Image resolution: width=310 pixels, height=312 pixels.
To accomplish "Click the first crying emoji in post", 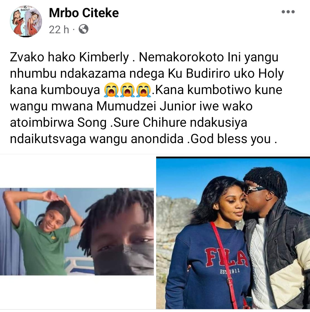I will click(111, 90).
